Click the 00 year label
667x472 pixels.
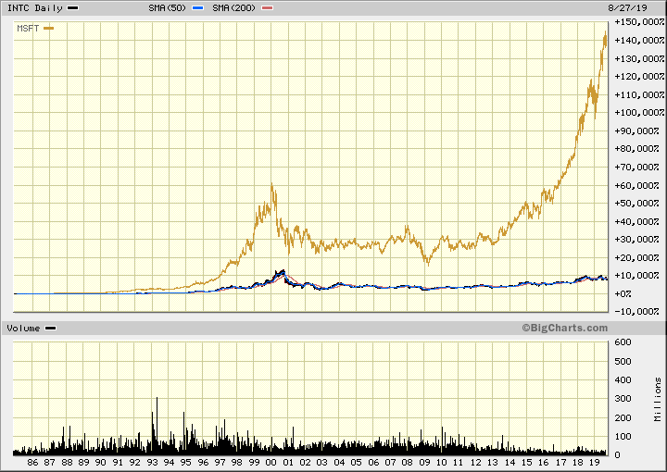click(x=271, y=463)
